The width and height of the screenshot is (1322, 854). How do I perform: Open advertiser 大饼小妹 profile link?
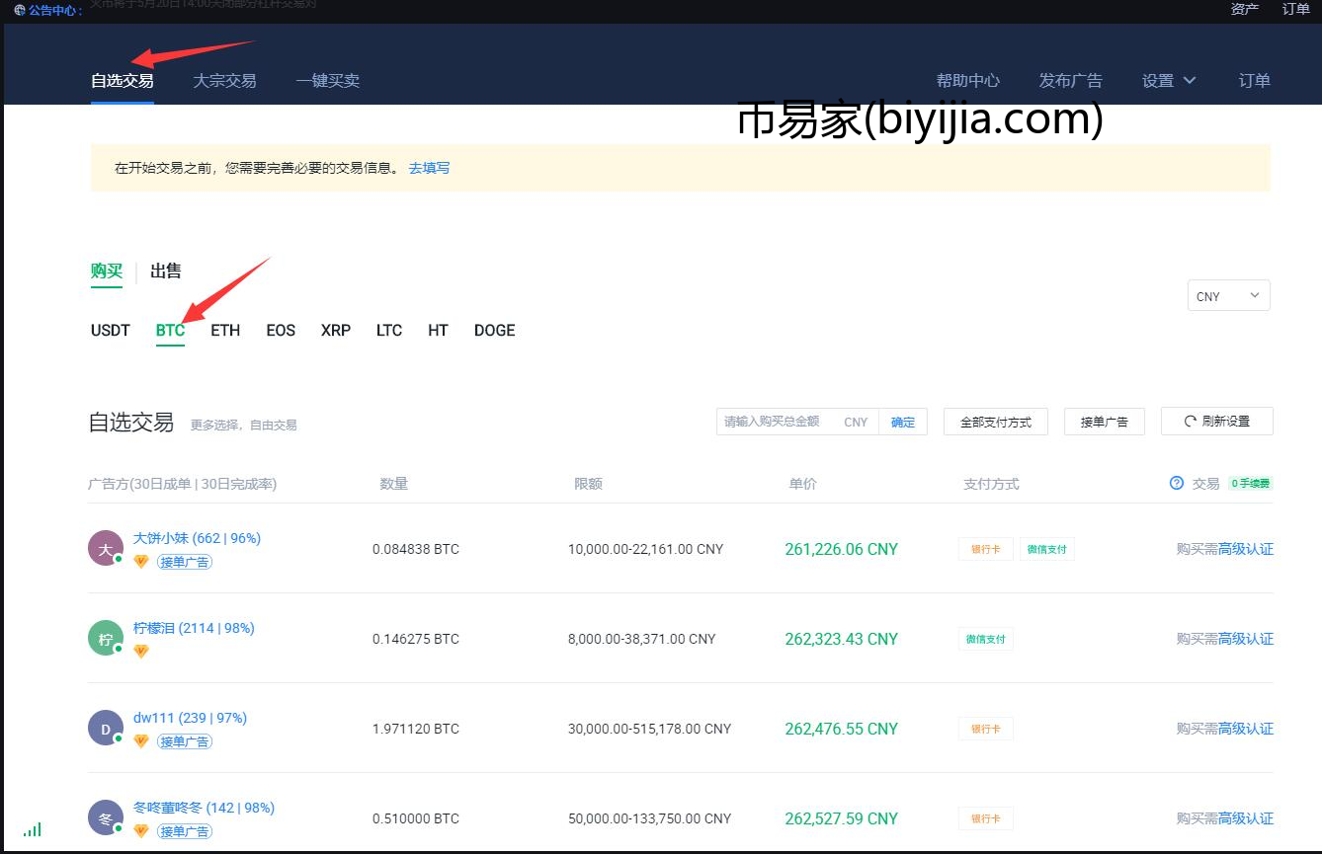pos(197,538)
